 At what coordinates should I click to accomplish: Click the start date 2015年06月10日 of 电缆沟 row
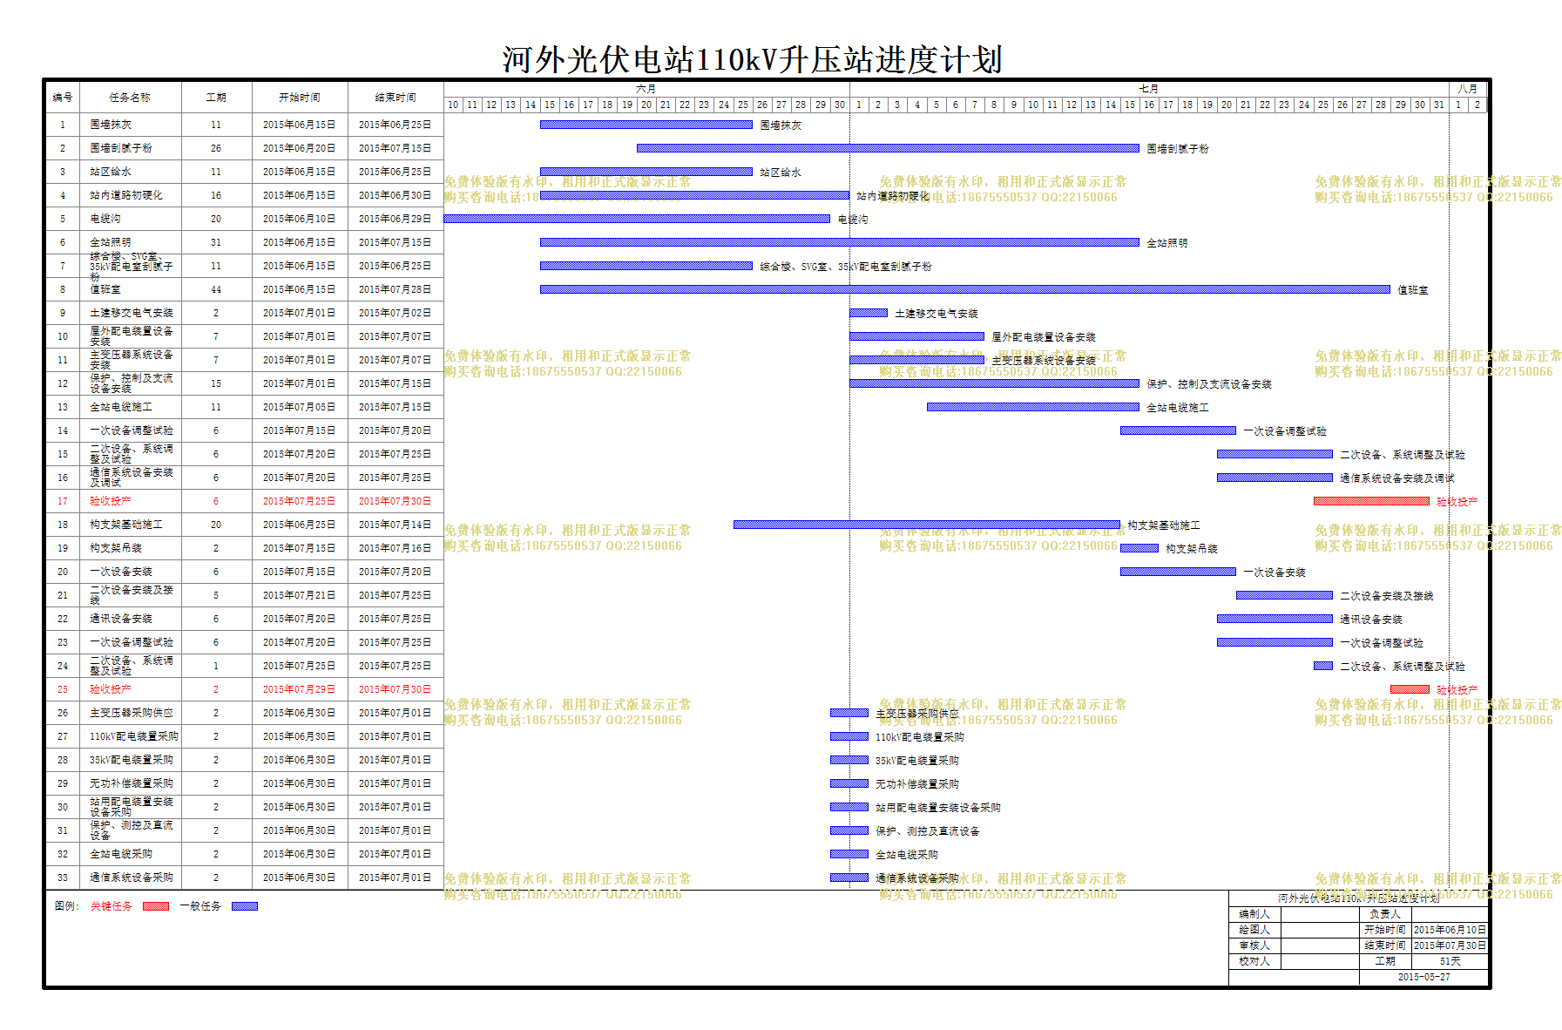299,219
